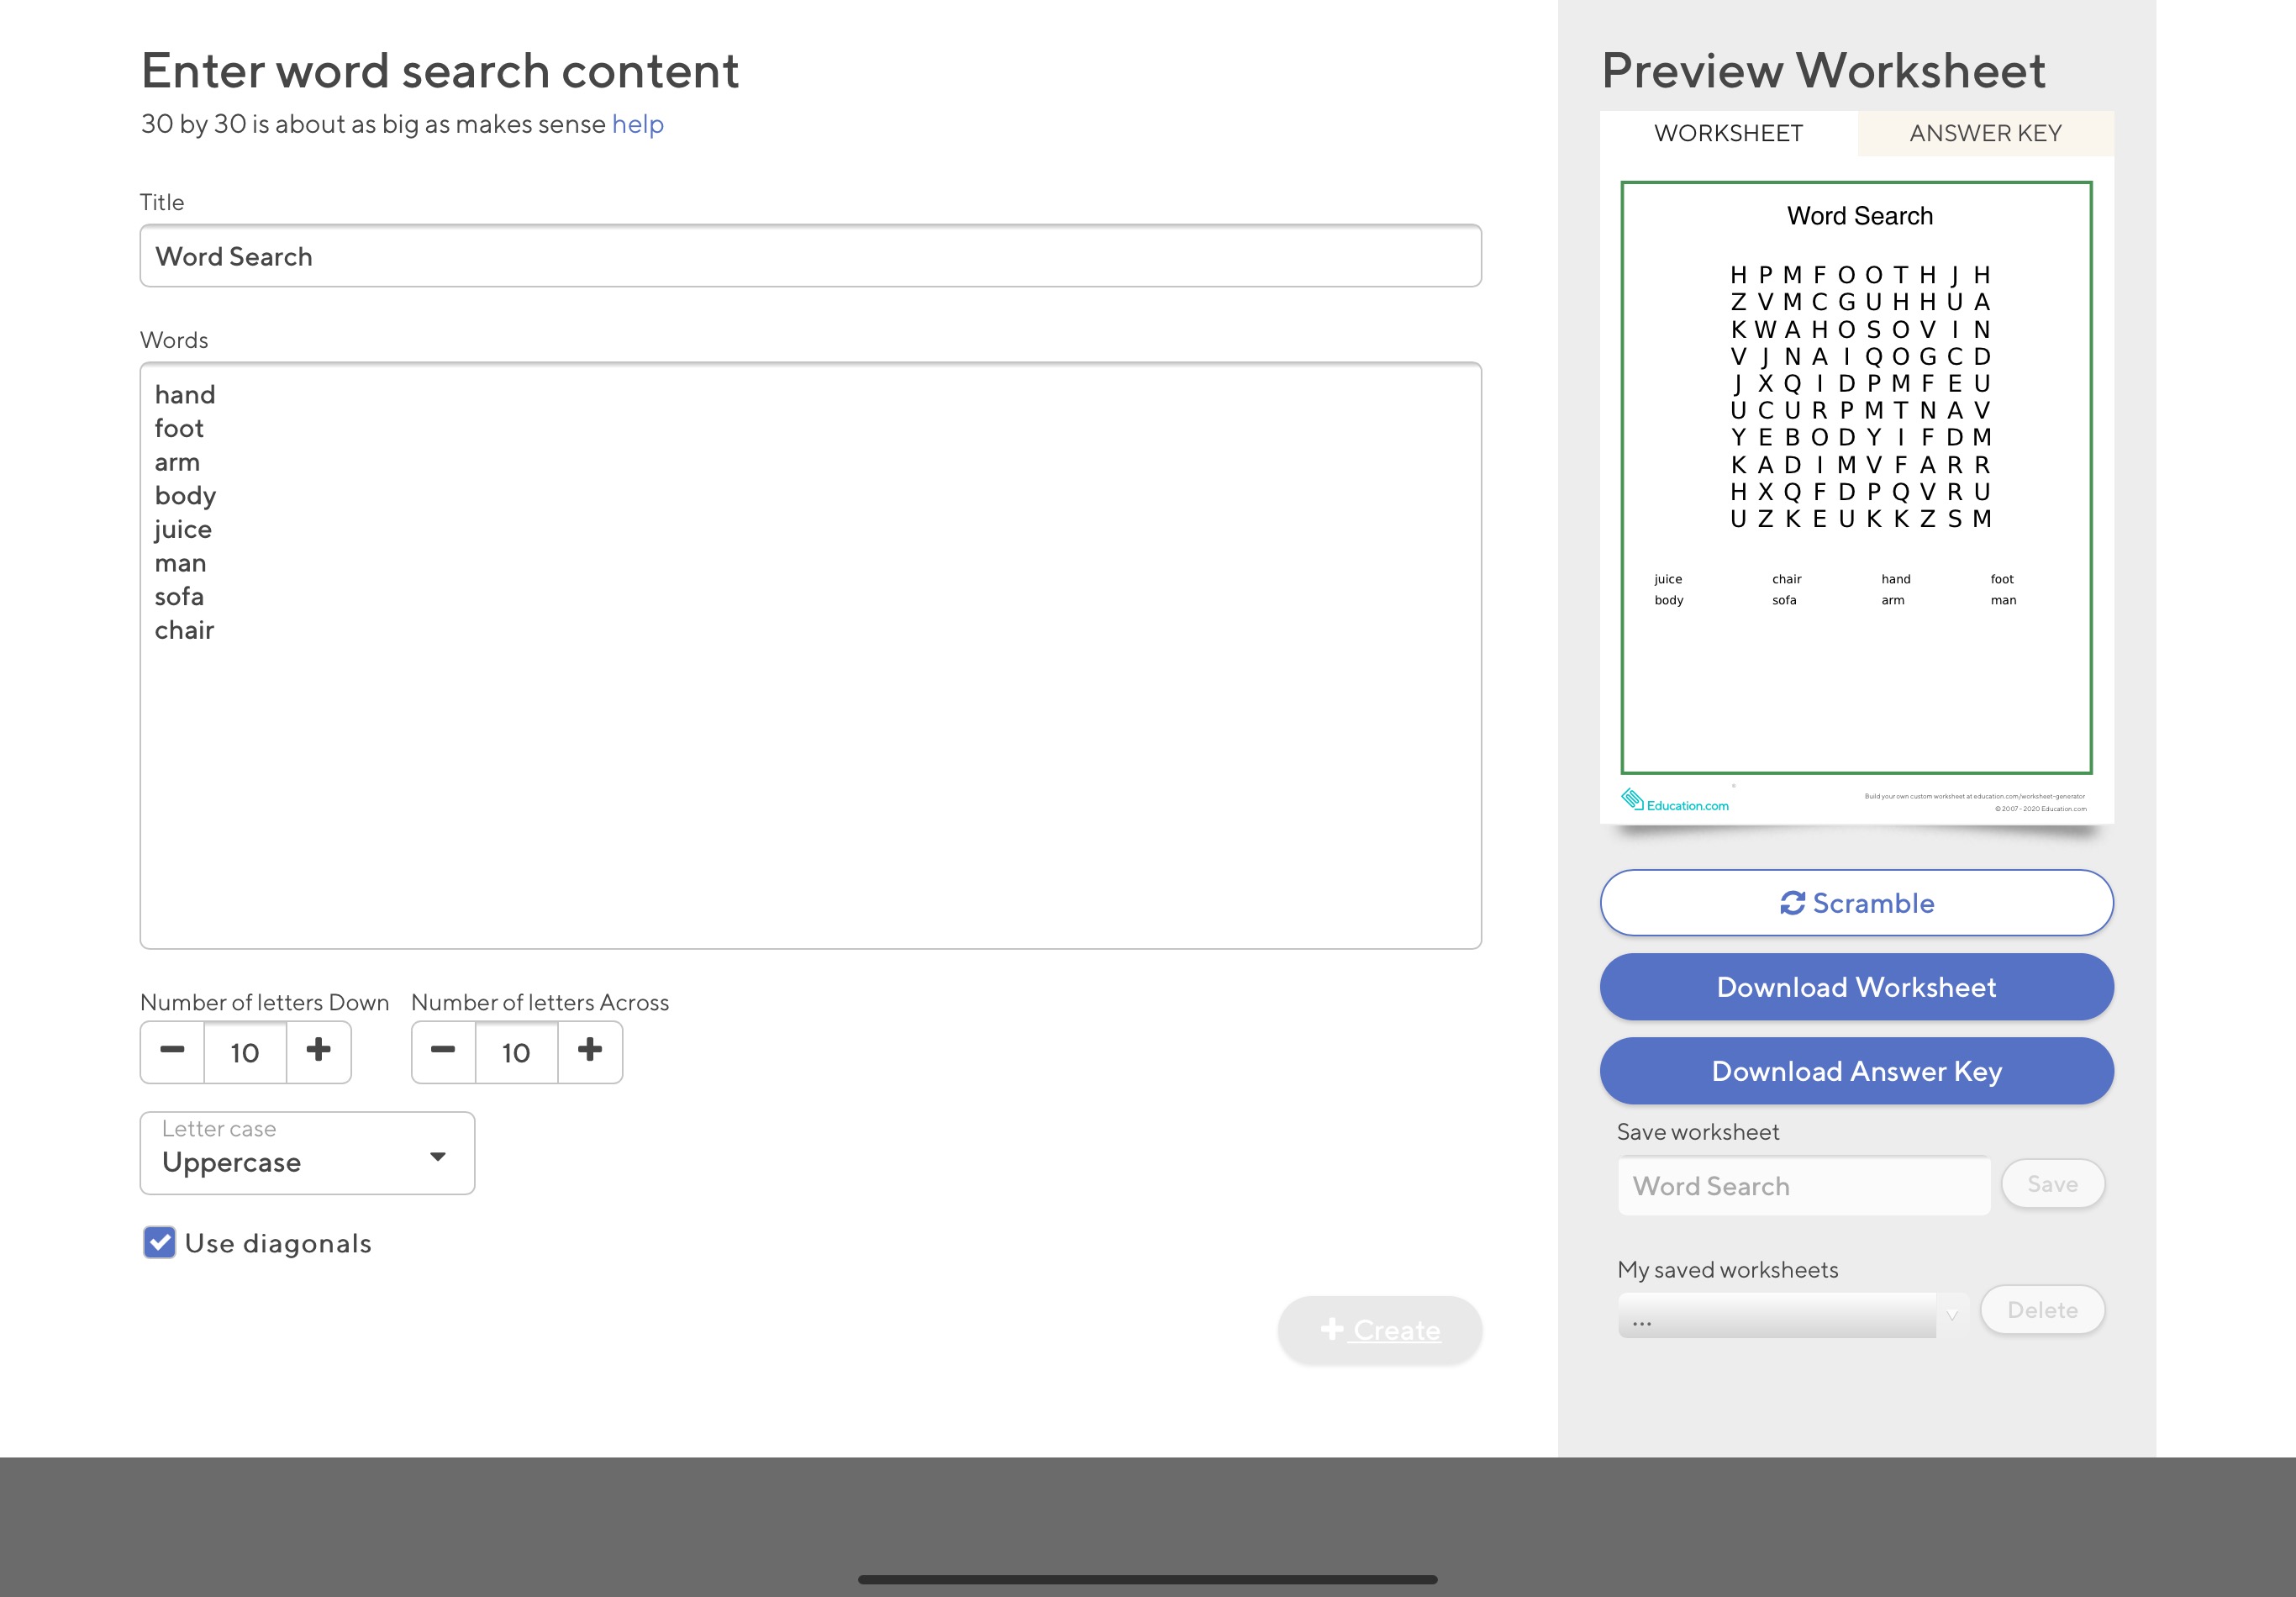The width and height of the screenshot is (2296, 1597).
Task: Click the Scramble refresh icon
Action: click(x=1792, y=903)
